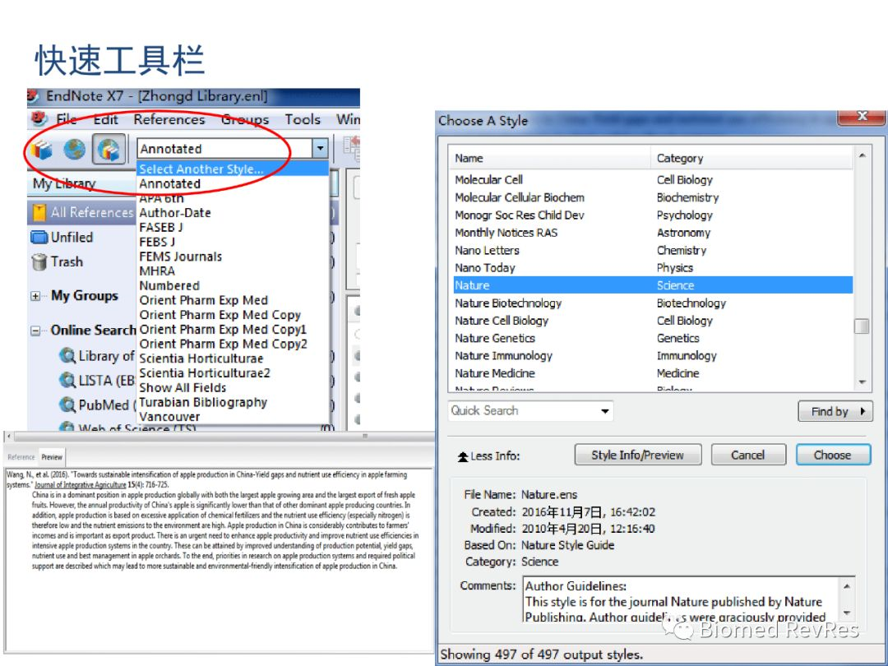The height and width of the screenshot is (666, 888).
Task: Open the Annotated style dropdown arrow
Action: [320, 149]
